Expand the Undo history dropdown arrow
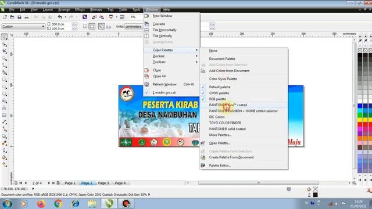 (65, 17)
